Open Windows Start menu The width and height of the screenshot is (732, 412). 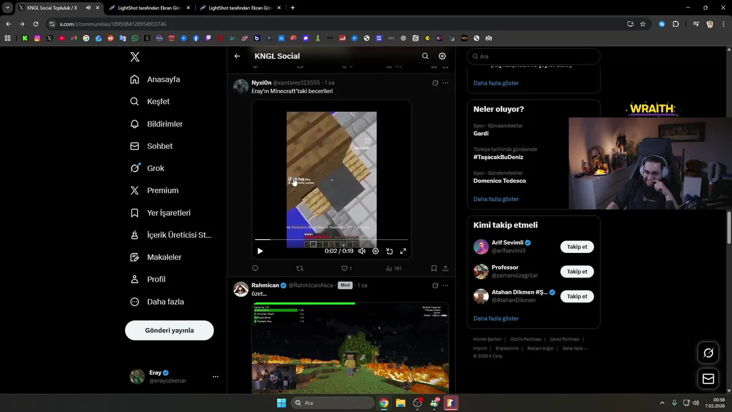pos(281,403)
